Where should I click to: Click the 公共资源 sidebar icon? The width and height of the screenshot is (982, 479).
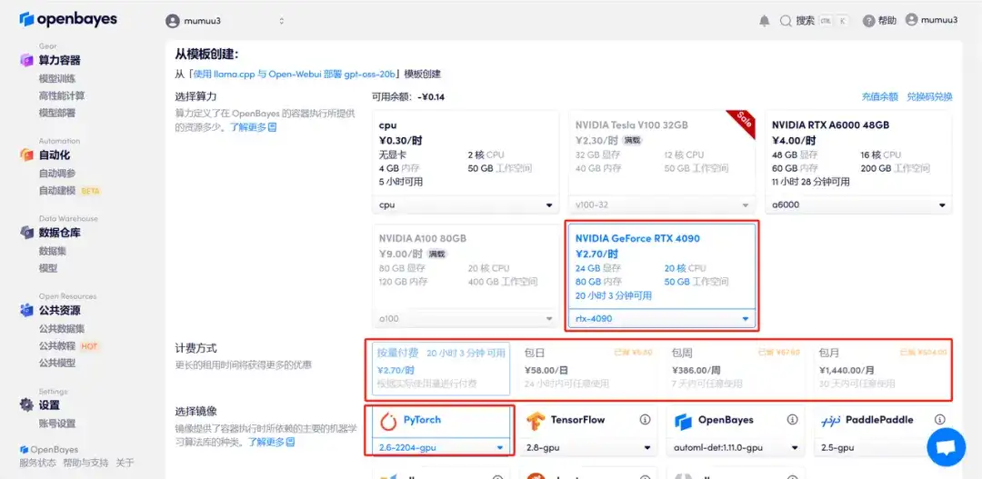tap(25, 310)
